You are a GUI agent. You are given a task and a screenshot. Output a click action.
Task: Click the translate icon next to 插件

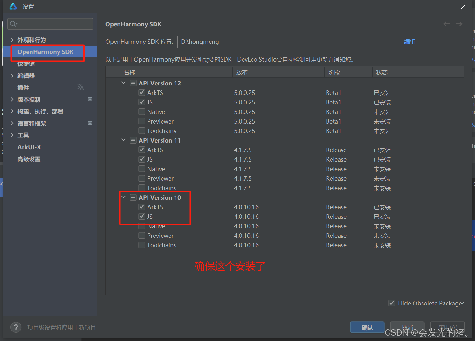[80, 87]
